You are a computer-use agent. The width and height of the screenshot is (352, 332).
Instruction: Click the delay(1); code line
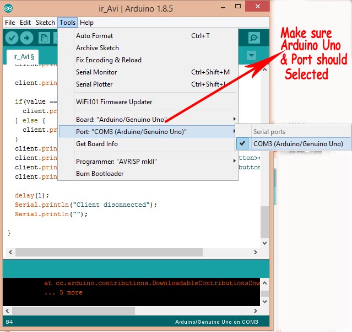click(x=31, y=195)
